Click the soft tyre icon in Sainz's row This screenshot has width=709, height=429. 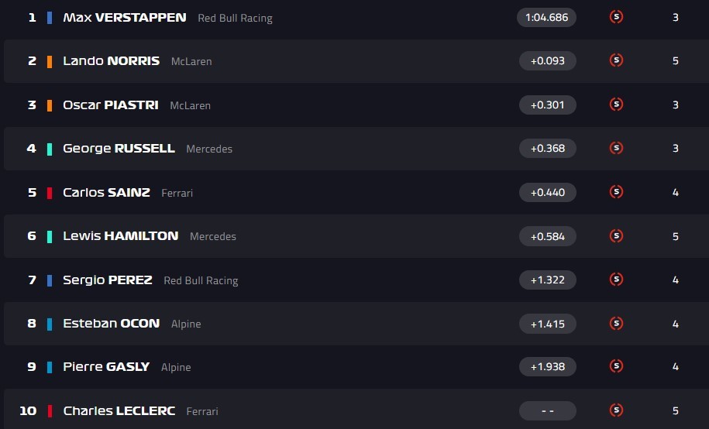click(x=616, y=192)
